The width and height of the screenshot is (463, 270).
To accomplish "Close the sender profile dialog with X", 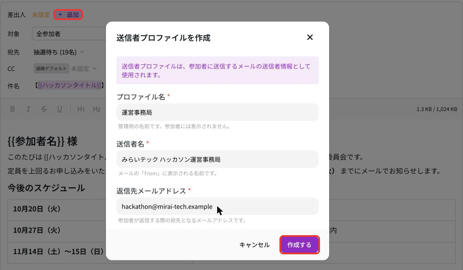I will coord(310,37).
